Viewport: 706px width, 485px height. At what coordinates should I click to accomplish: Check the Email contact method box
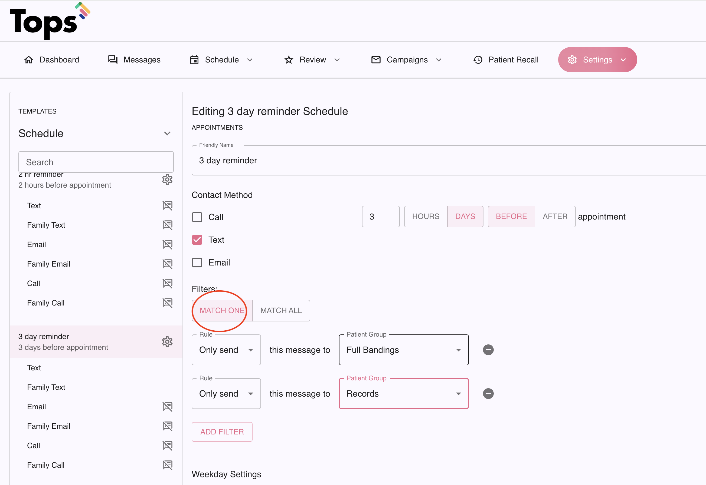point(197,263)
